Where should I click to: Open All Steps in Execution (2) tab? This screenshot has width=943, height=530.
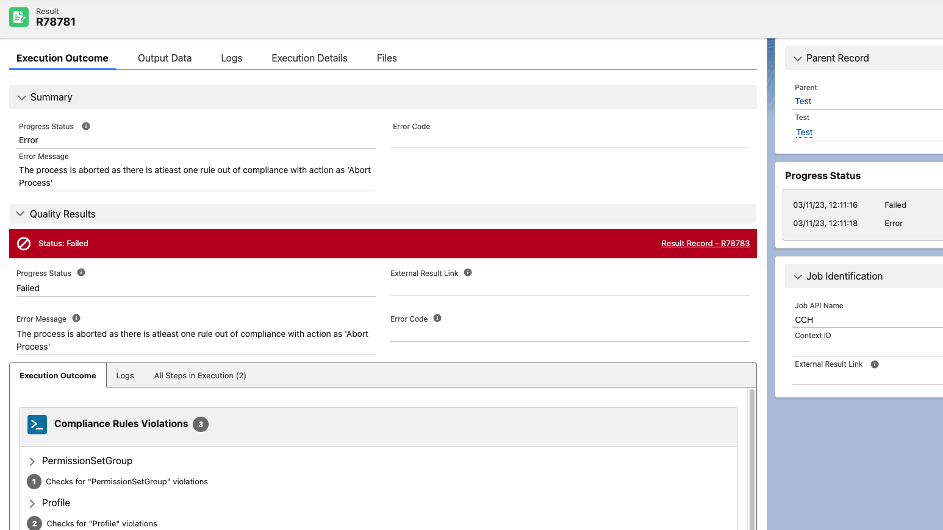200,375
